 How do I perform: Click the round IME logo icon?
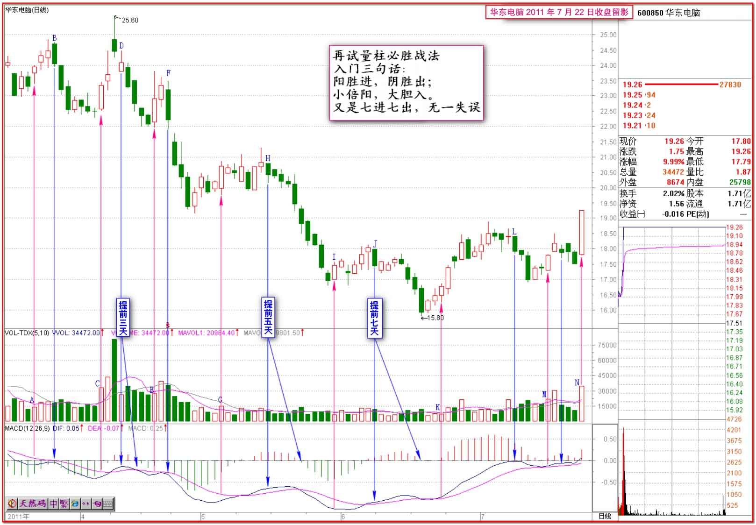13,504
